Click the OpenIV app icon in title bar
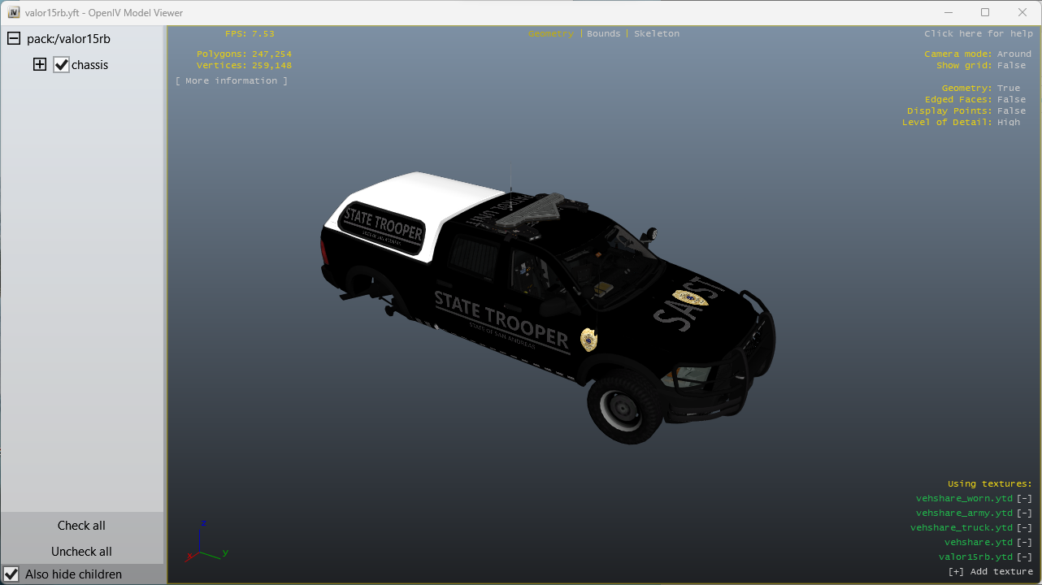 point(13,13)
